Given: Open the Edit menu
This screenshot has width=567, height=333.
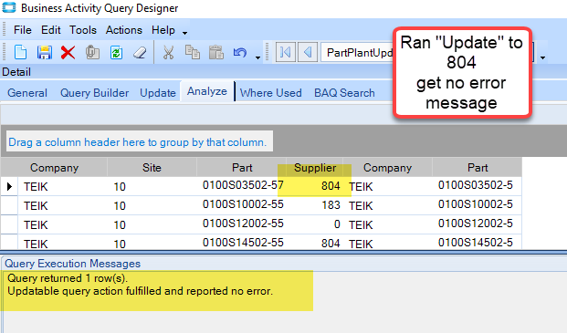Looking at the screenshot, I should click(x=50, y=30).
